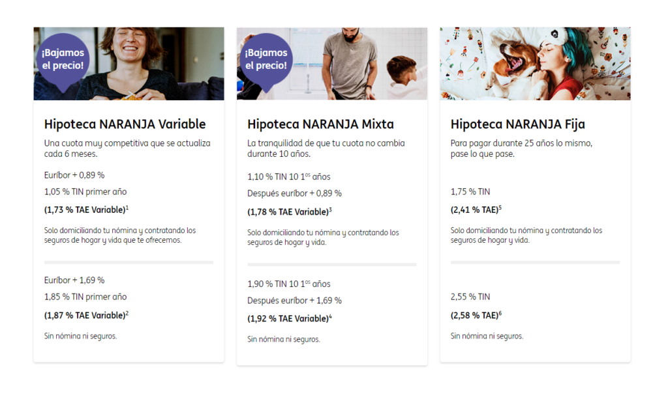Open the Hipoteca NARANJA Variable heading

[x=125, y=124]
